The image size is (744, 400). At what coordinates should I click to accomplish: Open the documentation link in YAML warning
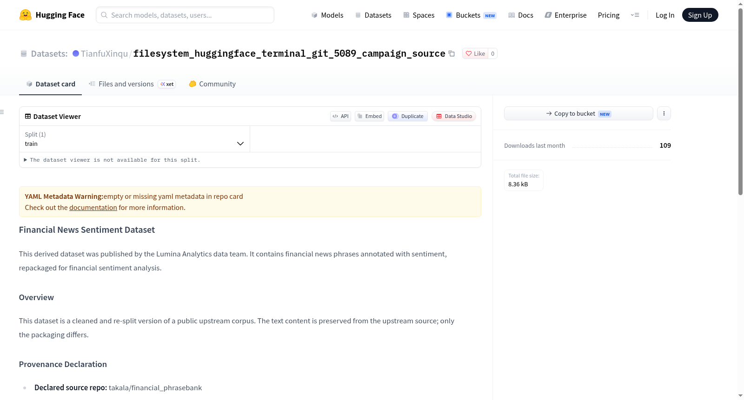93,208
